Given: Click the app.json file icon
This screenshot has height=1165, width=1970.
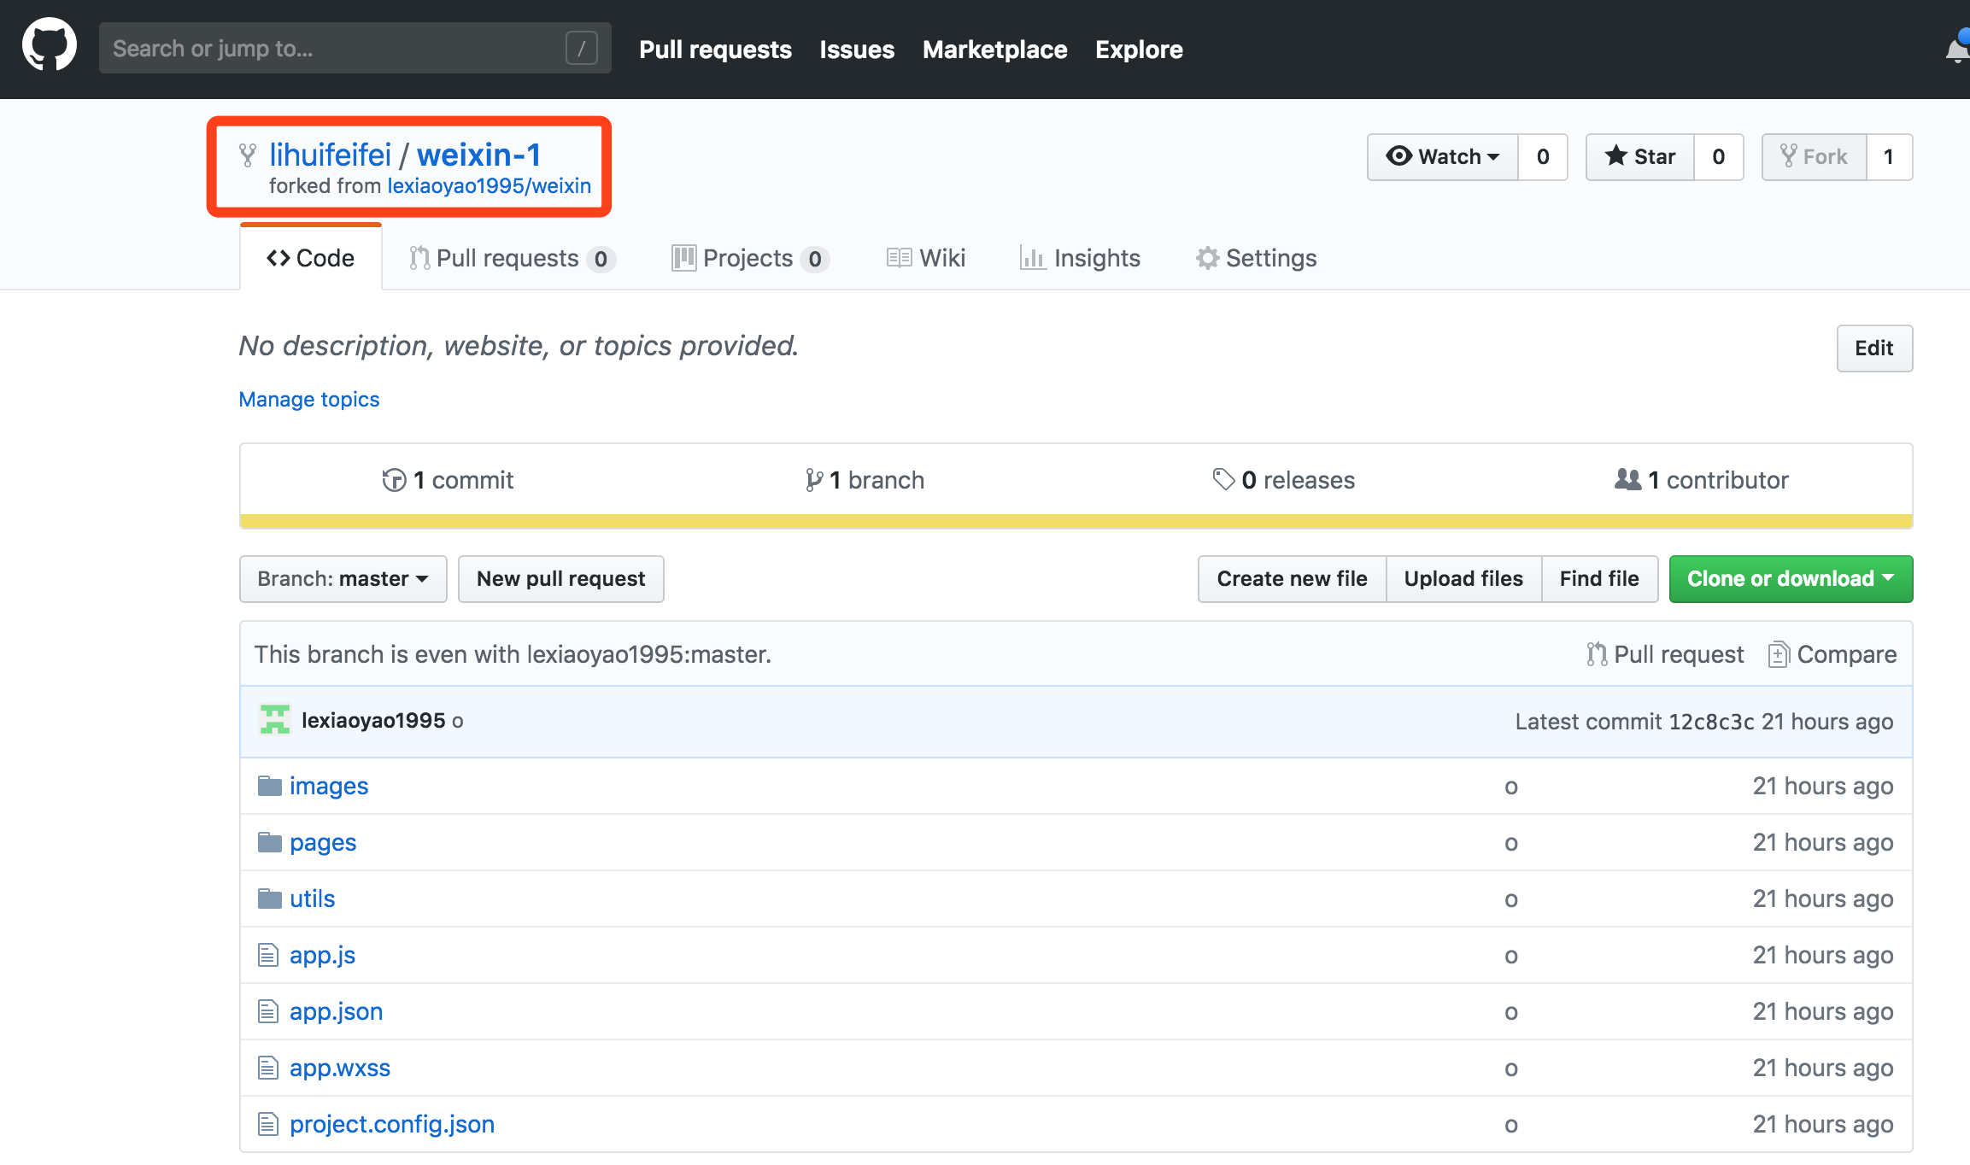Looking at the screenshot, I should click(268, 1011).
